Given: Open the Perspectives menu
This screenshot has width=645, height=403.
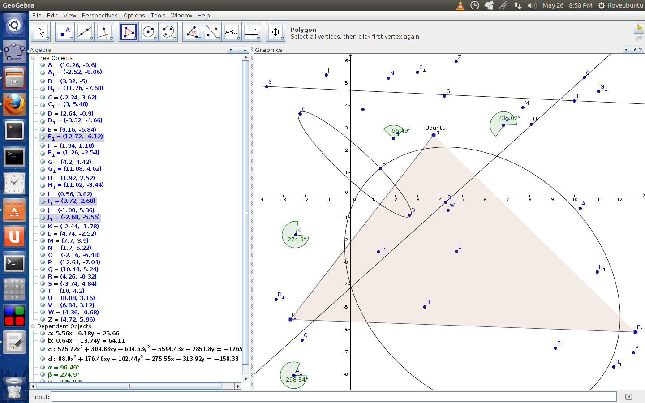Looking at the screenshot, I should pyautogui.click(x=99, y=15).
